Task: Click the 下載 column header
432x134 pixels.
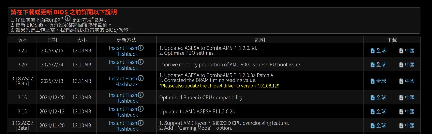Action: [392, 40]
